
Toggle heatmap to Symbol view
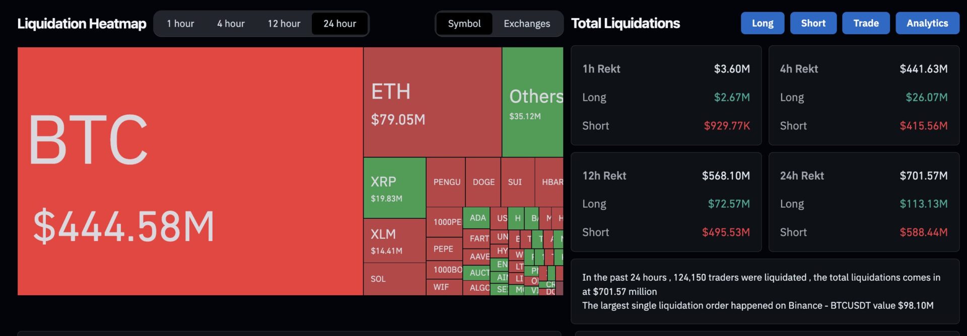[464, 24]
